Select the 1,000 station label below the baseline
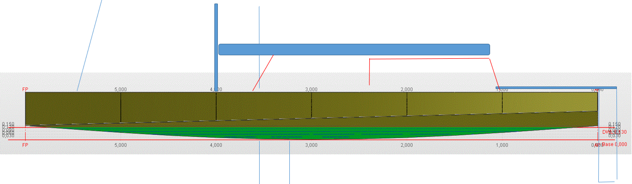Viewport: 632px width, 184px height. (x=502, y=145)
